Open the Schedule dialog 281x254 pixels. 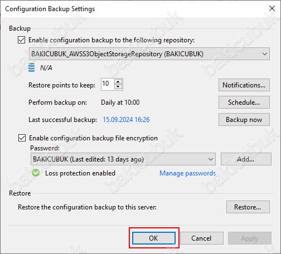click(x=244, y=102)
